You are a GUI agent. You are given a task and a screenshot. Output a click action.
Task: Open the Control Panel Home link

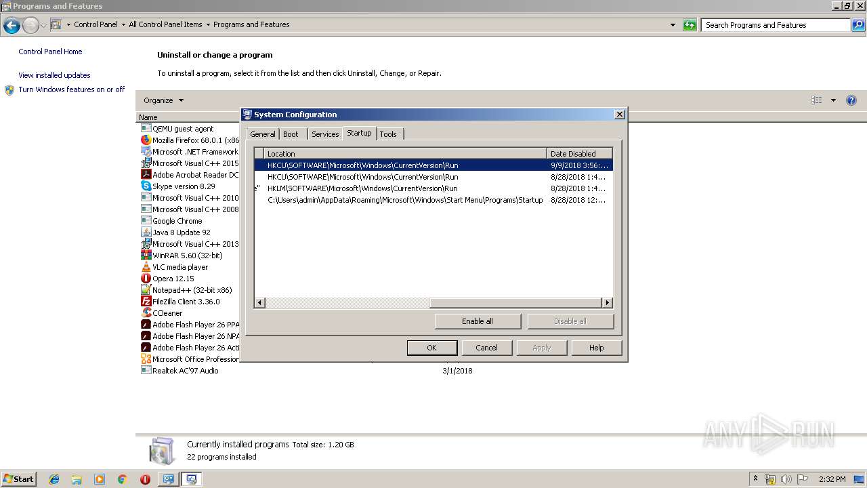(x=50, y=52)
